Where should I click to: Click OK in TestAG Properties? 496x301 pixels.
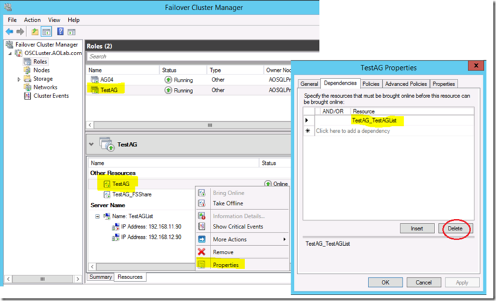(x=385, y=282)
